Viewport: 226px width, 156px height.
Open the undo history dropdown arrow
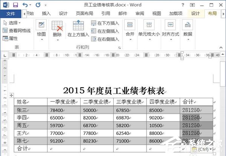[30, 5]
